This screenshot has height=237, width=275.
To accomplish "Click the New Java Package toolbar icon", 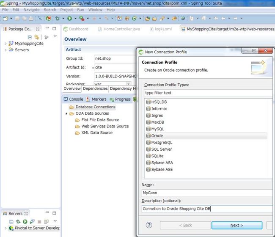I will (127, 18).
